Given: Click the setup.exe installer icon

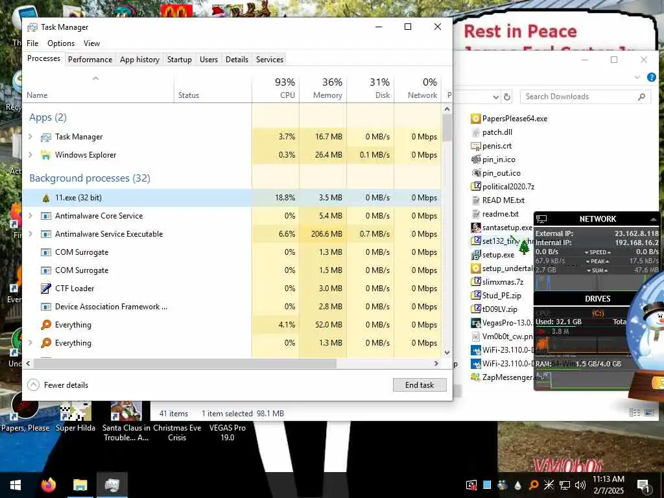Looking at the screenshot, I should pos(475,254).
